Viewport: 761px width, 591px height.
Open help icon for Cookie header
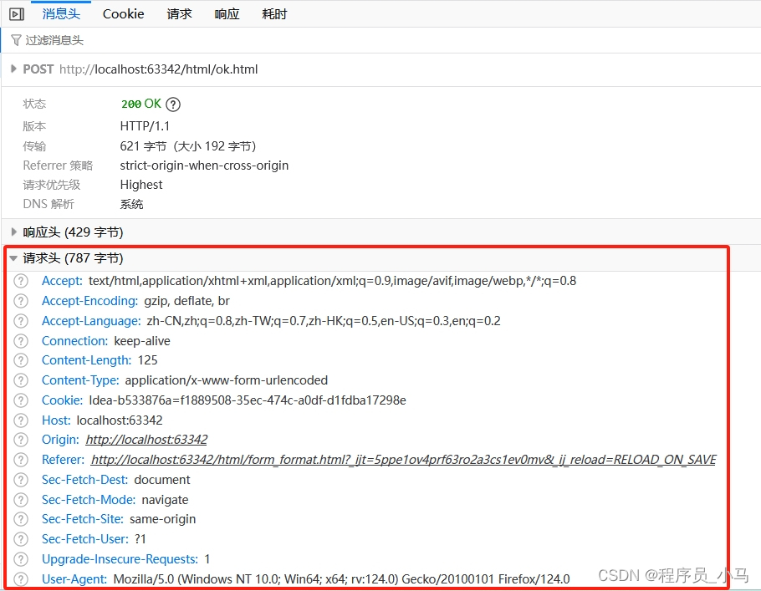(x=21, y=400)
